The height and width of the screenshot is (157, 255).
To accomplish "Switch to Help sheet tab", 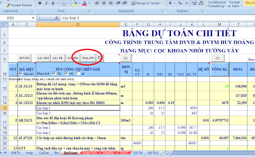I will tap(29, 153).
